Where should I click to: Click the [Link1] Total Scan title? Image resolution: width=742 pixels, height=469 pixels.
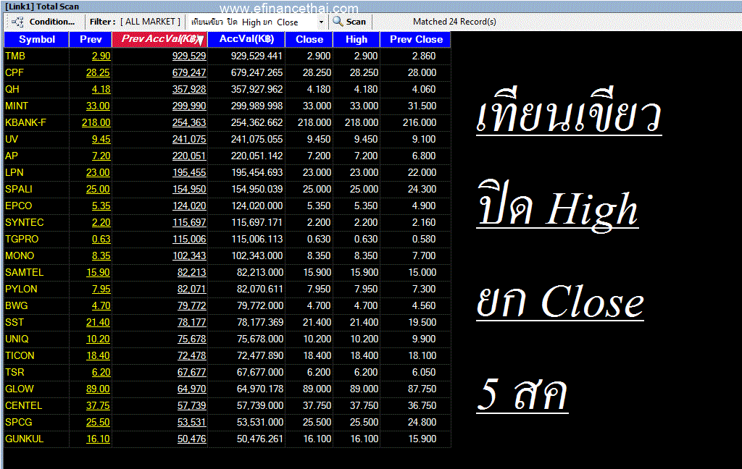tap(41, 7)
